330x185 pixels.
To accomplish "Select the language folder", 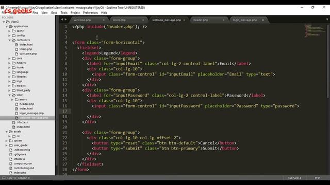I will [x=22, y=72].
